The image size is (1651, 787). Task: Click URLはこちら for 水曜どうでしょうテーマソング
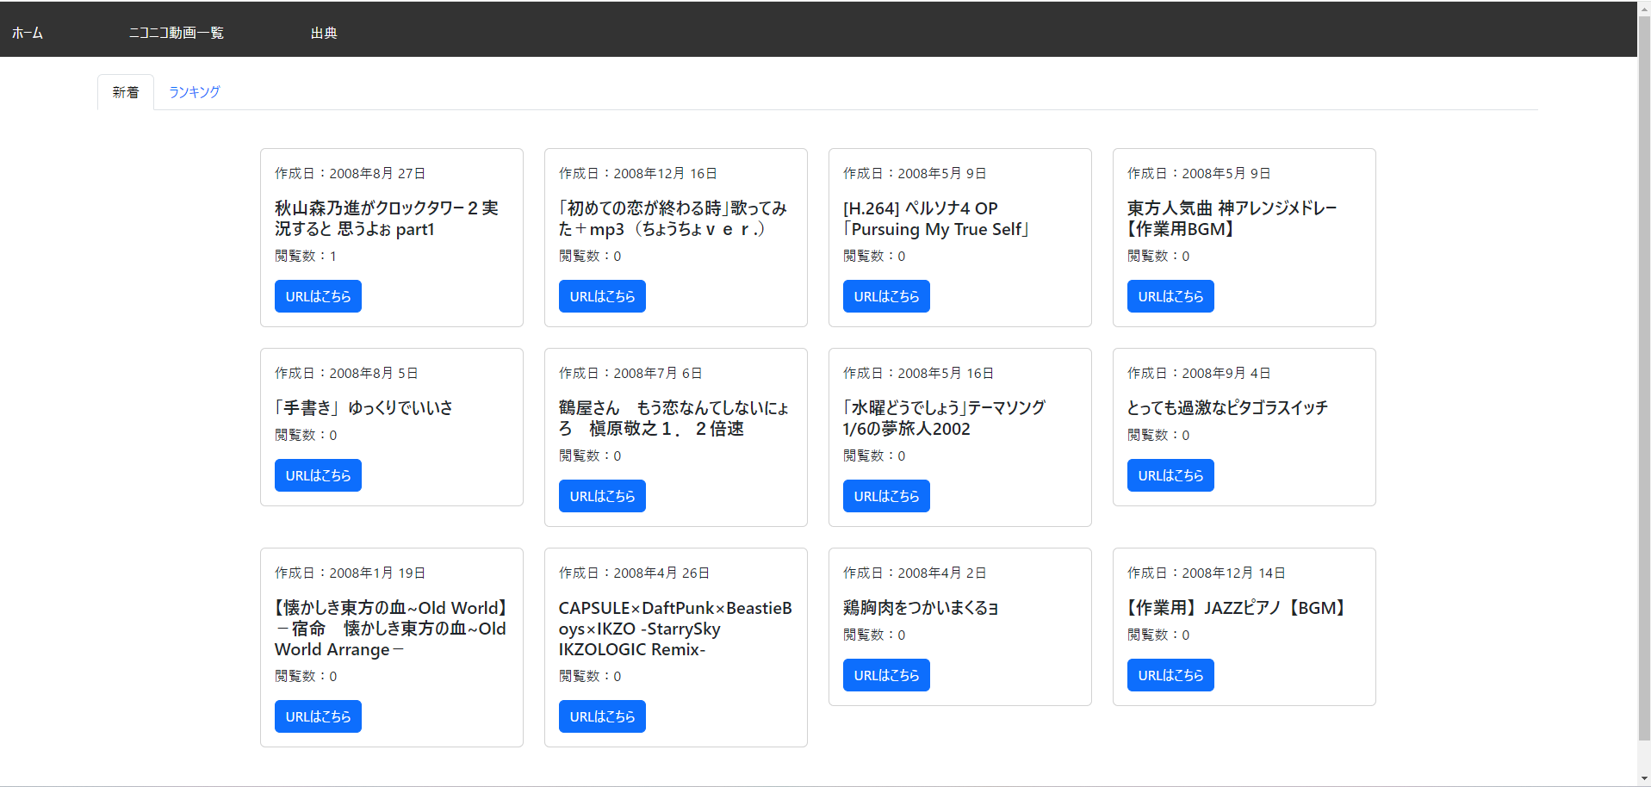[x=885, y=495]
